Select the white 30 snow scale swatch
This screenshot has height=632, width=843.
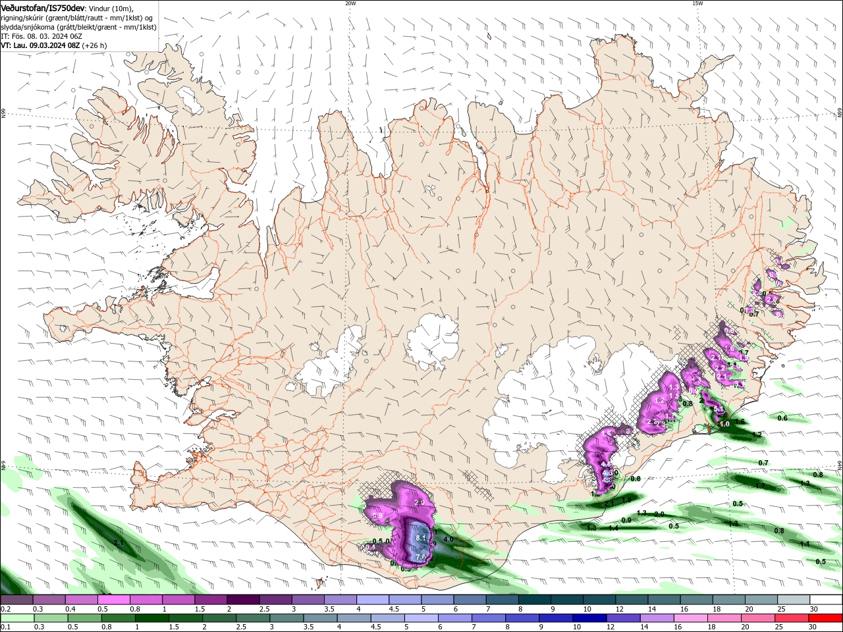pos(827,600)
